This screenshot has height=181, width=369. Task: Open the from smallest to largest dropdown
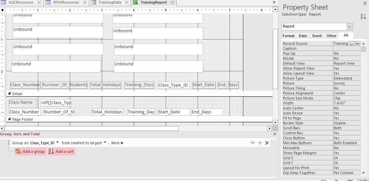click(105, 143)
